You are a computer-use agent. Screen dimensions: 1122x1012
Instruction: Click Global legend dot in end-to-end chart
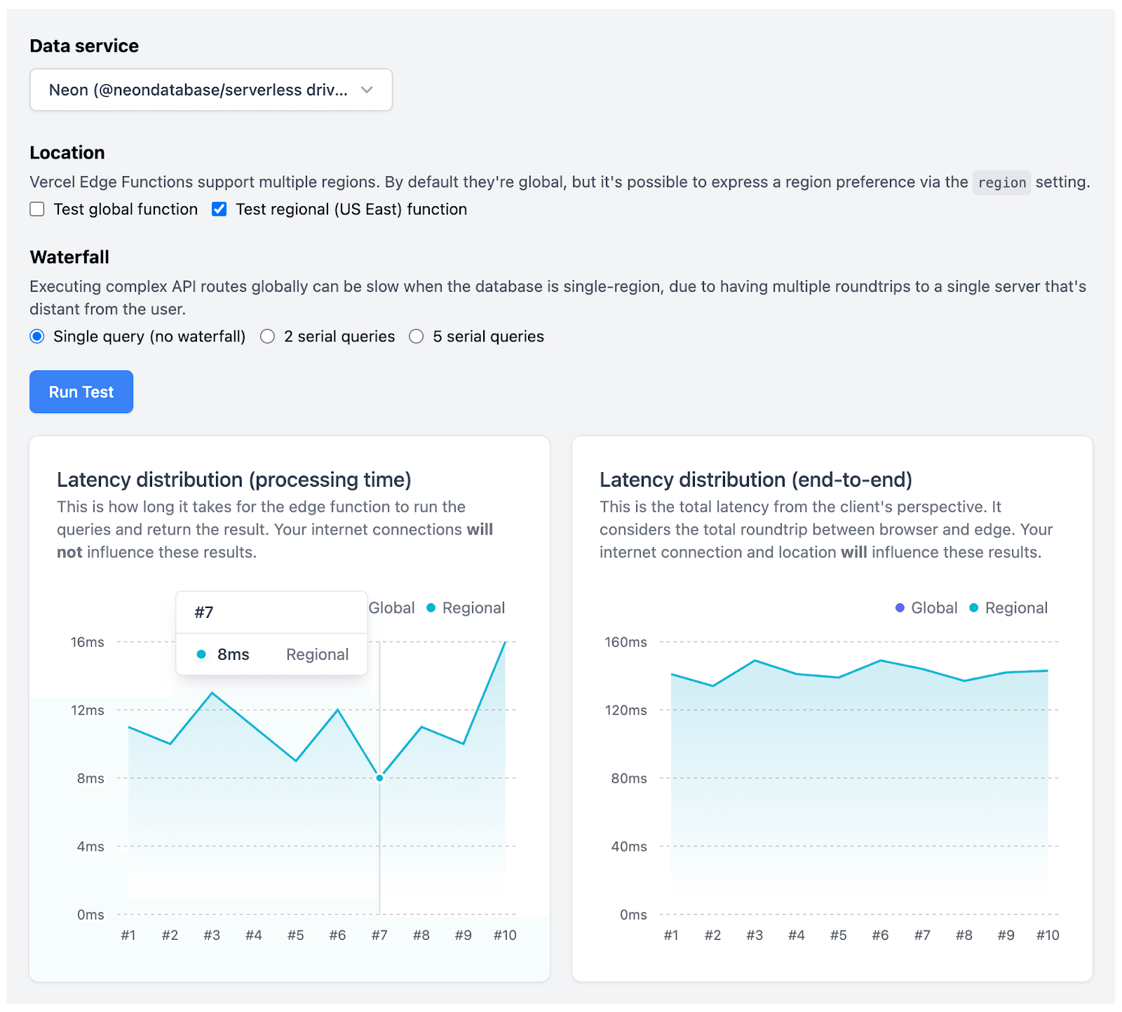click(x=900, y=608)
